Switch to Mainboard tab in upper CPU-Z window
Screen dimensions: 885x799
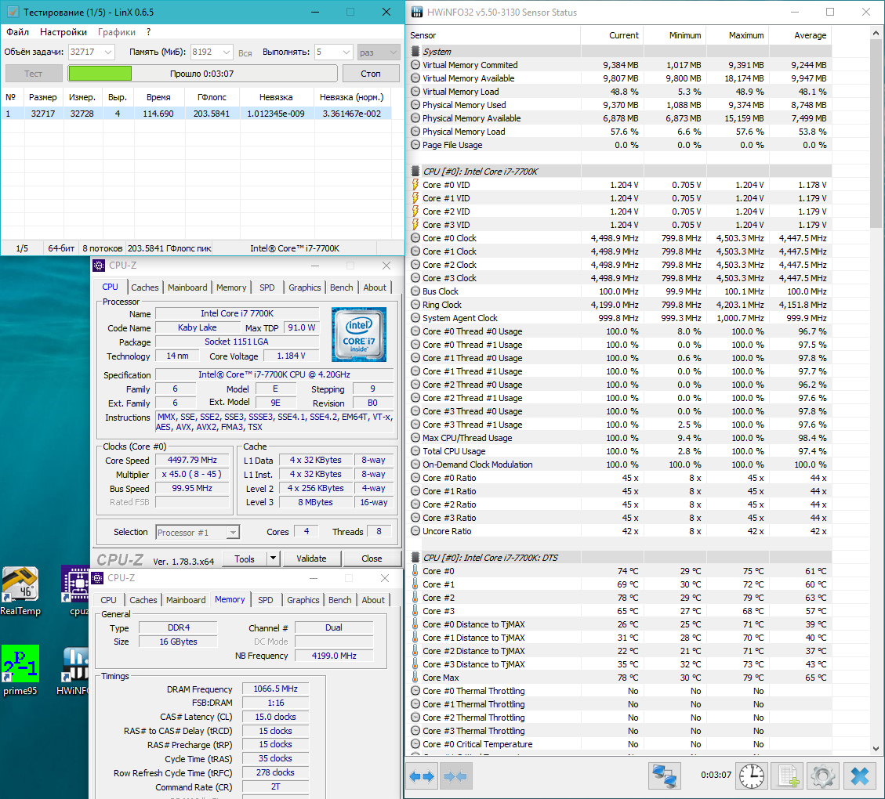[187, 287]
